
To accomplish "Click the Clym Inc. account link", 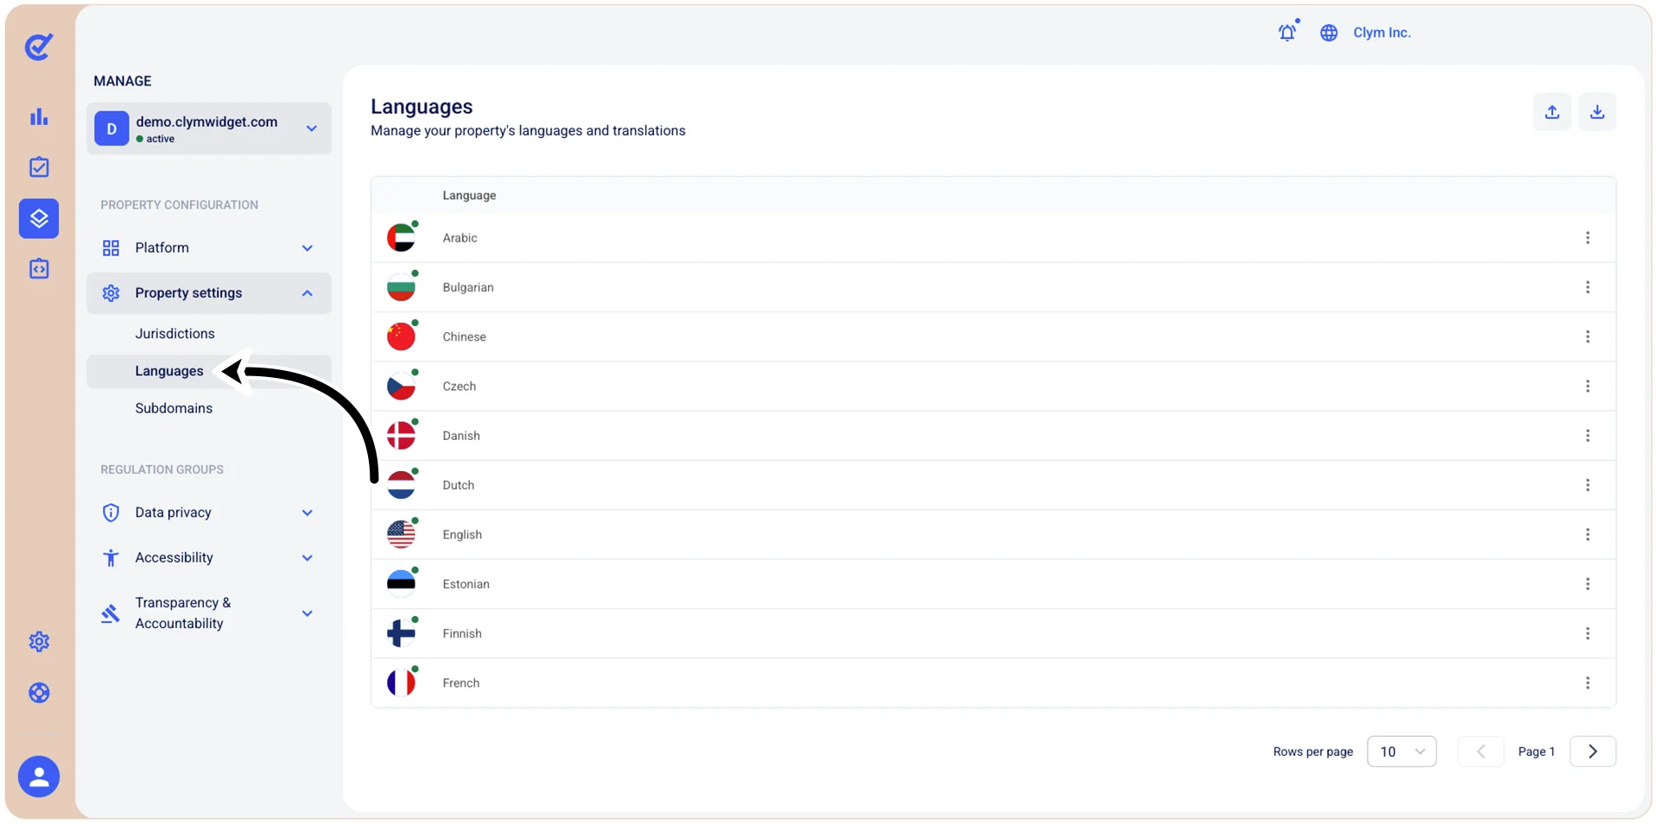I will coord(1381,33).
